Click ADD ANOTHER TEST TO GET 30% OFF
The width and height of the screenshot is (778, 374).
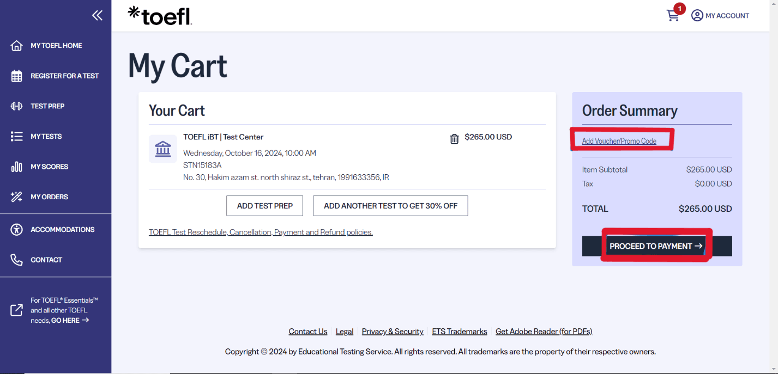390,206
